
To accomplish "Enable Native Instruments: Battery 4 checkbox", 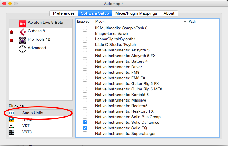I will [x=85, y=61].
